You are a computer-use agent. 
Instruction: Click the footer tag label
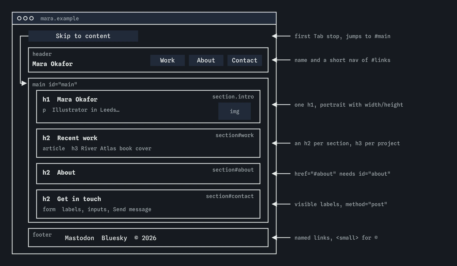point(42,235)
